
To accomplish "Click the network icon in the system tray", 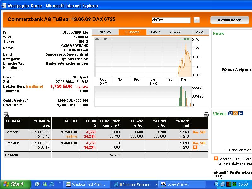I will click(x=222, y=185).
